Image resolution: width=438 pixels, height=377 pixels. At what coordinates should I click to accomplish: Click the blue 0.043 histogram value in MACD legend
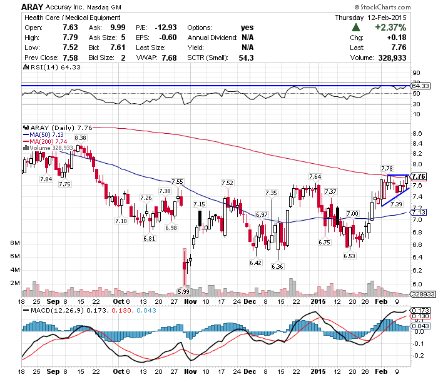(146, 311)
